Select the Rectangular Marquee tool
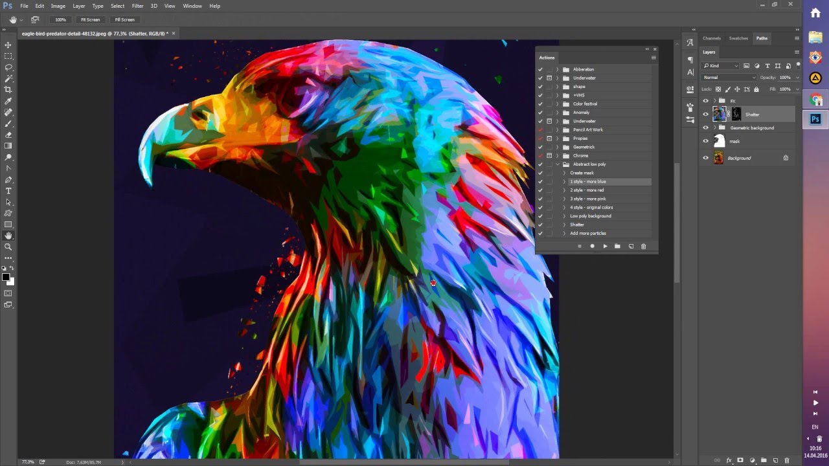Viewport: 829px width, 466px height. point(8,56)
